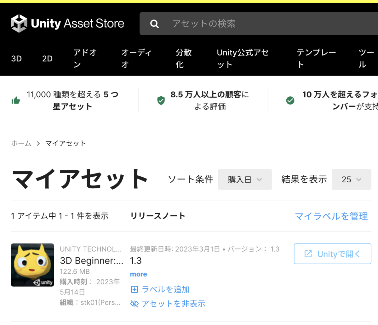The height and width of the screenshot is (325, 378).
Task: Click the UNITY TECHNOL... publisher name
Action: [90, 249]
